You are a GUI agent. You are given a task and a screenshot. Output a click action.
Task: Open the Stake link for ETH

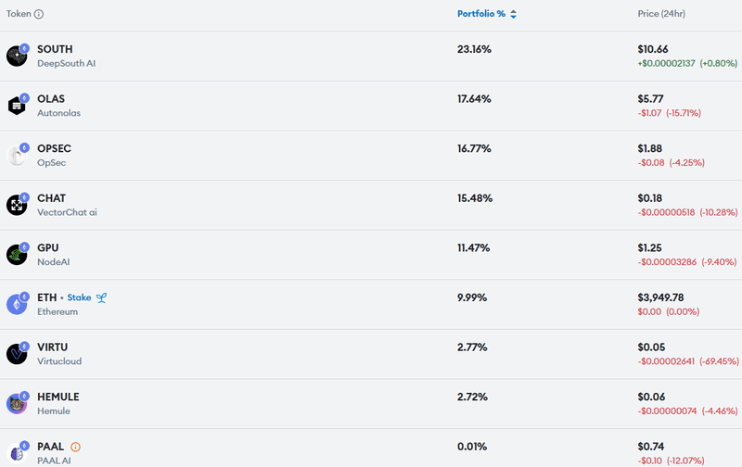pyautogui.click(x=79, y=297)
